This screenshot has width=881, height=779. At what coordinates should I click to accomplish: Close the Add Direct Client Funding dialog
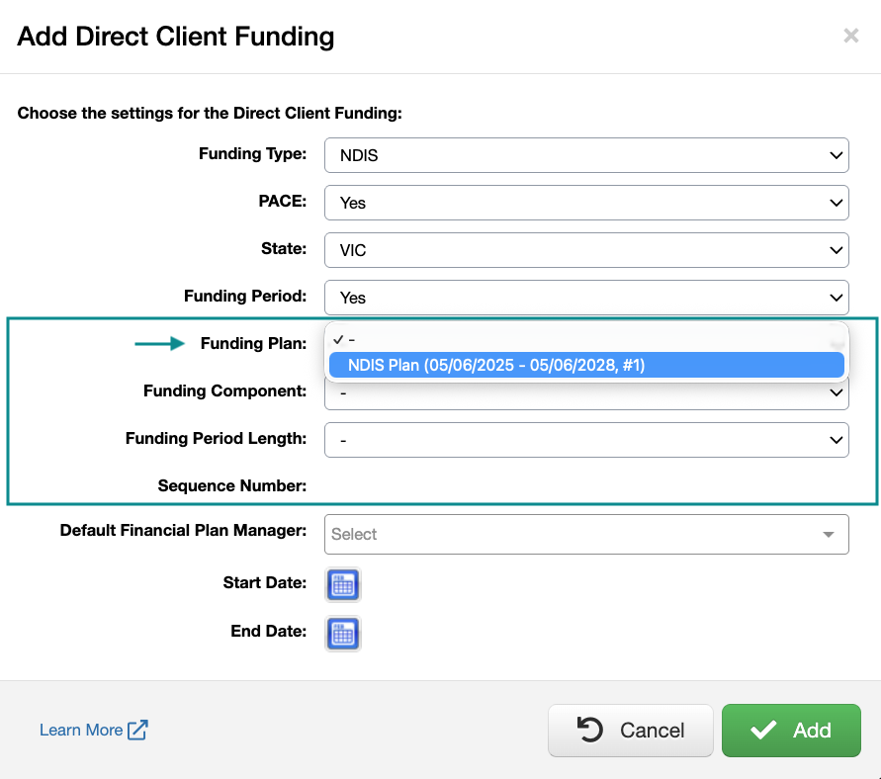[x=850, y=37]
